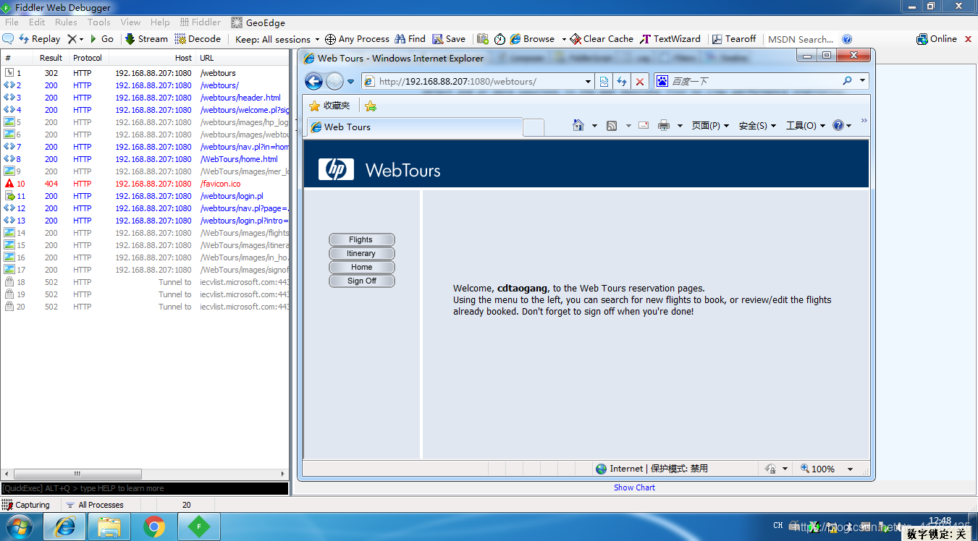This screenshot has width=978, height=541.
Task: Open the TextWizard tool
Action: [670, 39]
